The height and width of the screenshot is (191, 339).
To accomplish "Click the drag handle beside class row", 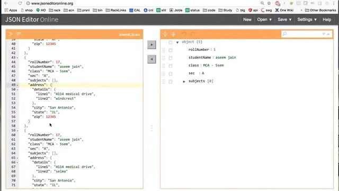I will 164,66.
